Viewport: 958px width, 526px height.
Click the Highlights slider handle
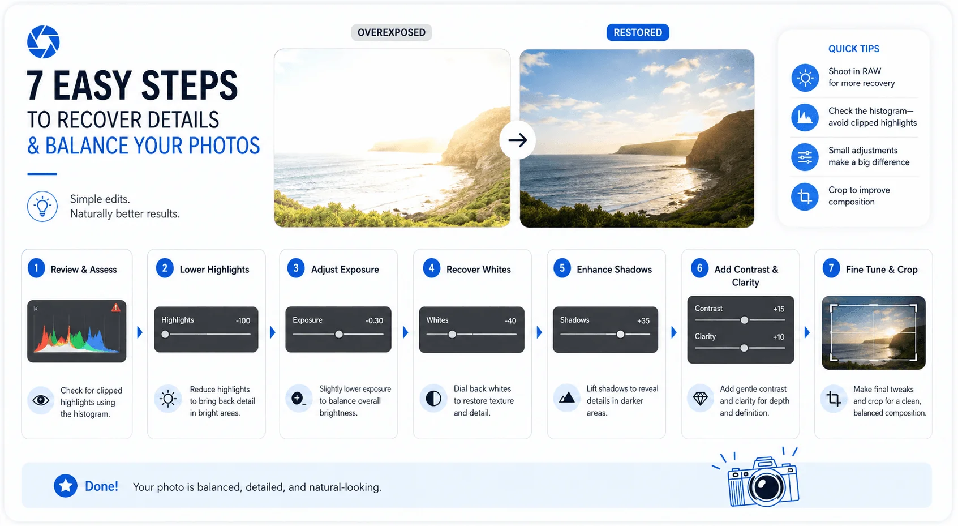[165, 334]
